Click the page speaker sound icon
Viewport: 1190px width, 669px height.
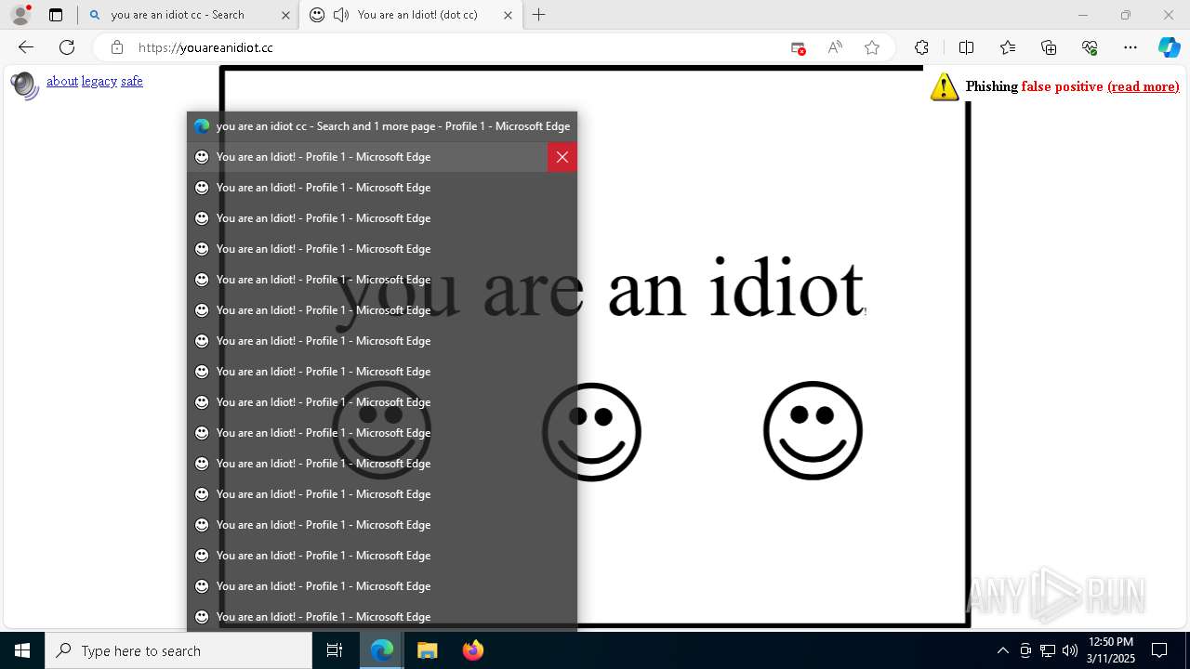coord(24,85)
